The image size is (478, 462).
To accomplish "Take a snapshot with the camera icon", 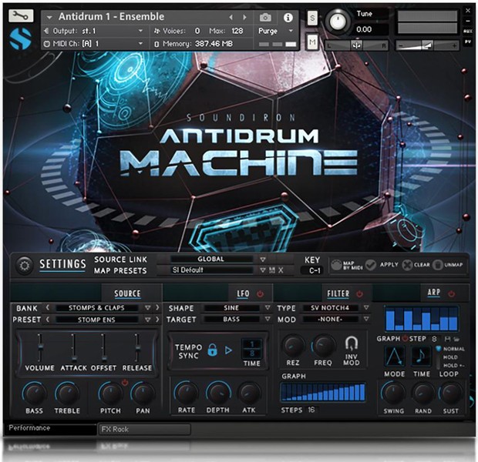I will pos(265,18).
